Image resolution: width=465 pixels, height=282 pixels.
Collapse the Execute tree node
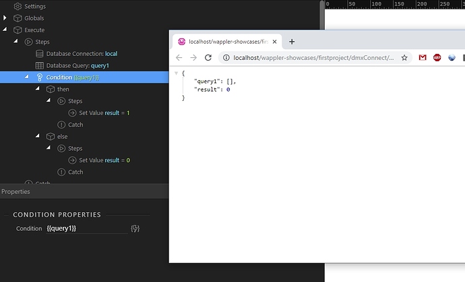point(5,30)
